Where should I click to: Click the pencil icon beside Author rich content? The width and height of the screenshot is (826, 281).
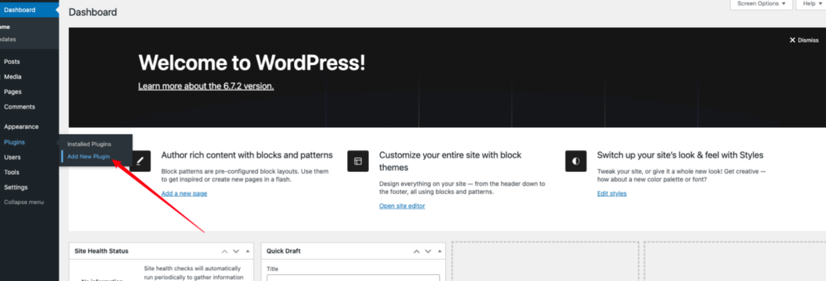140,161
